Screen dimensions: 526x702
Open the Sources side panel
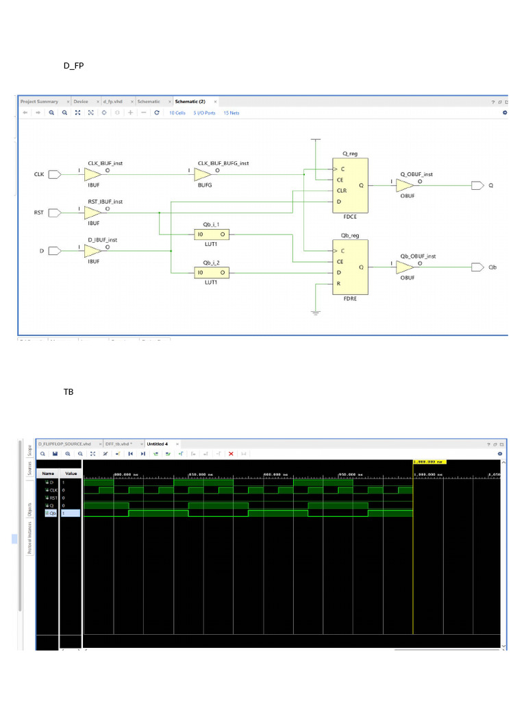pyautogui.click(x=30, y=468)
